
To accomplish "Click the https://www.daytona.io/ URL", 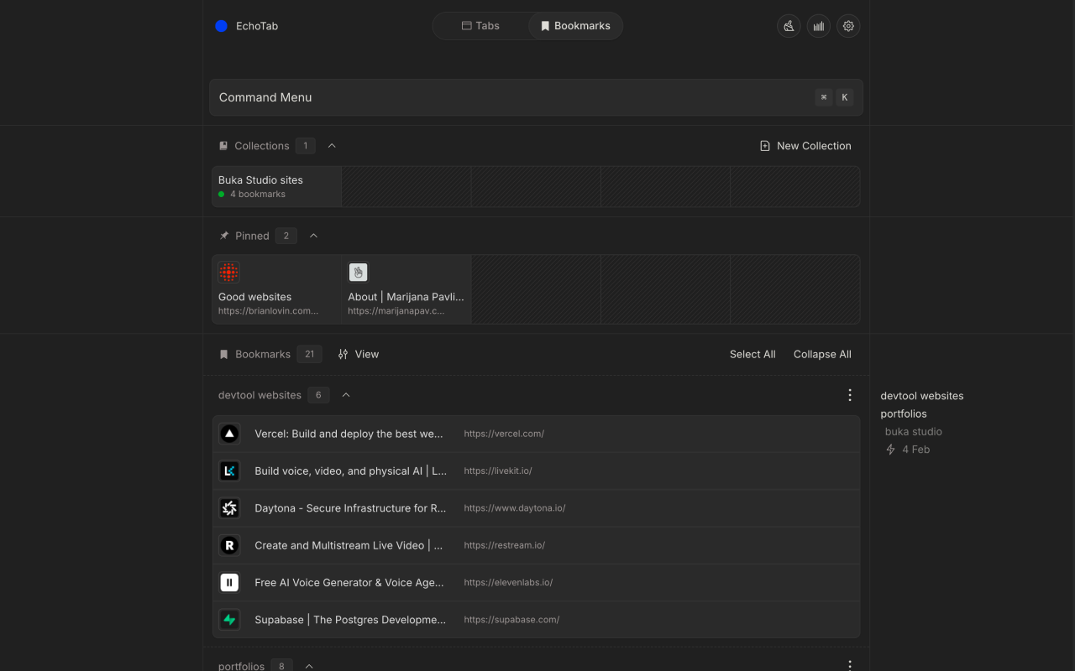I will (515, 508).
